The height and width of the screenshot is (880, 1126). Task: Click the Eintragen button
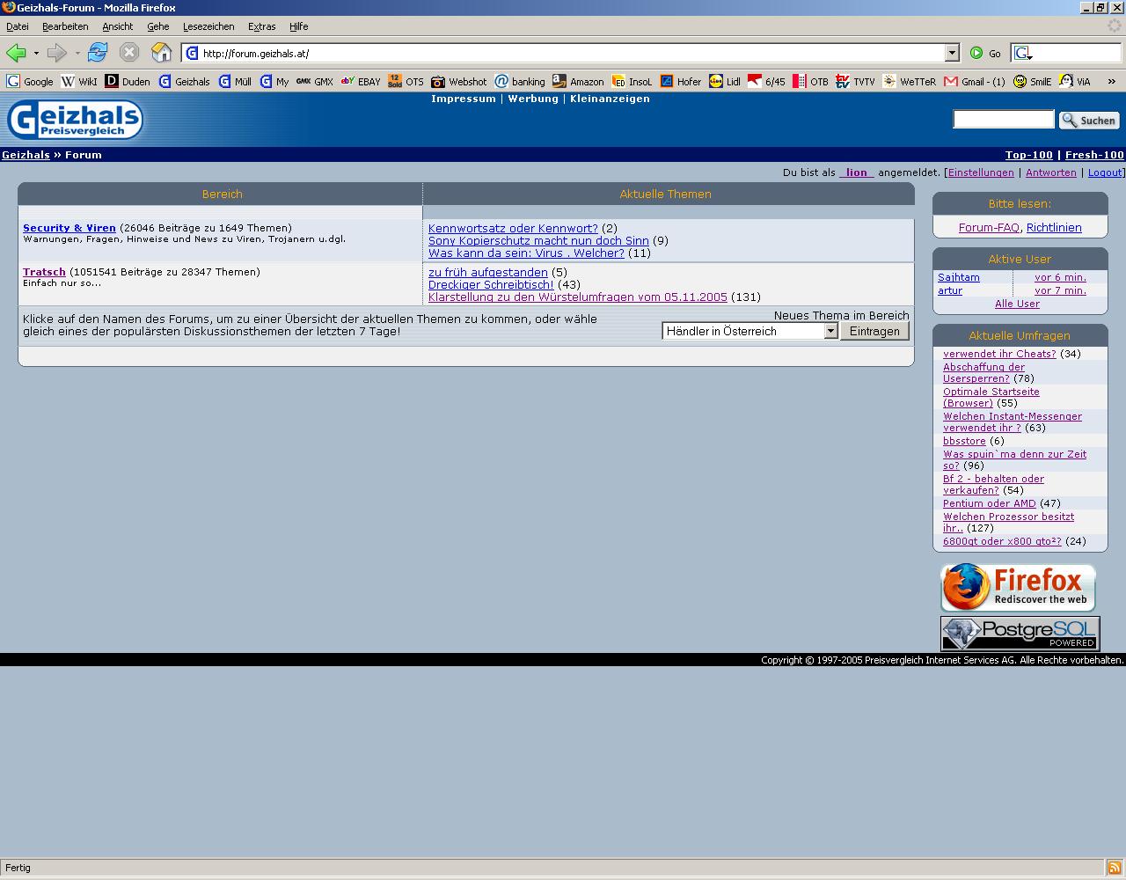pyautogui.click(x=874, y=331)
